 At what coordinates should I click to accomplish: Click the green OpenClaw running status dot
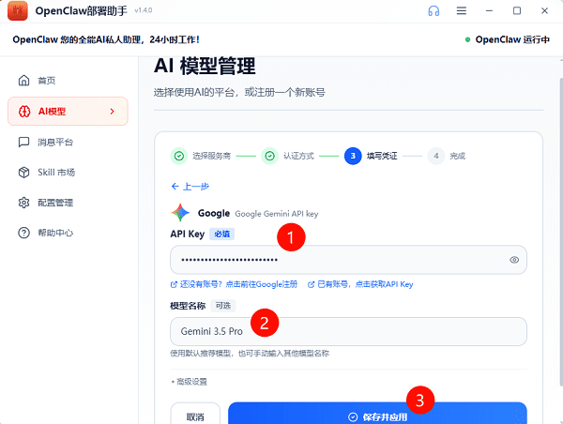coord(467,39)
